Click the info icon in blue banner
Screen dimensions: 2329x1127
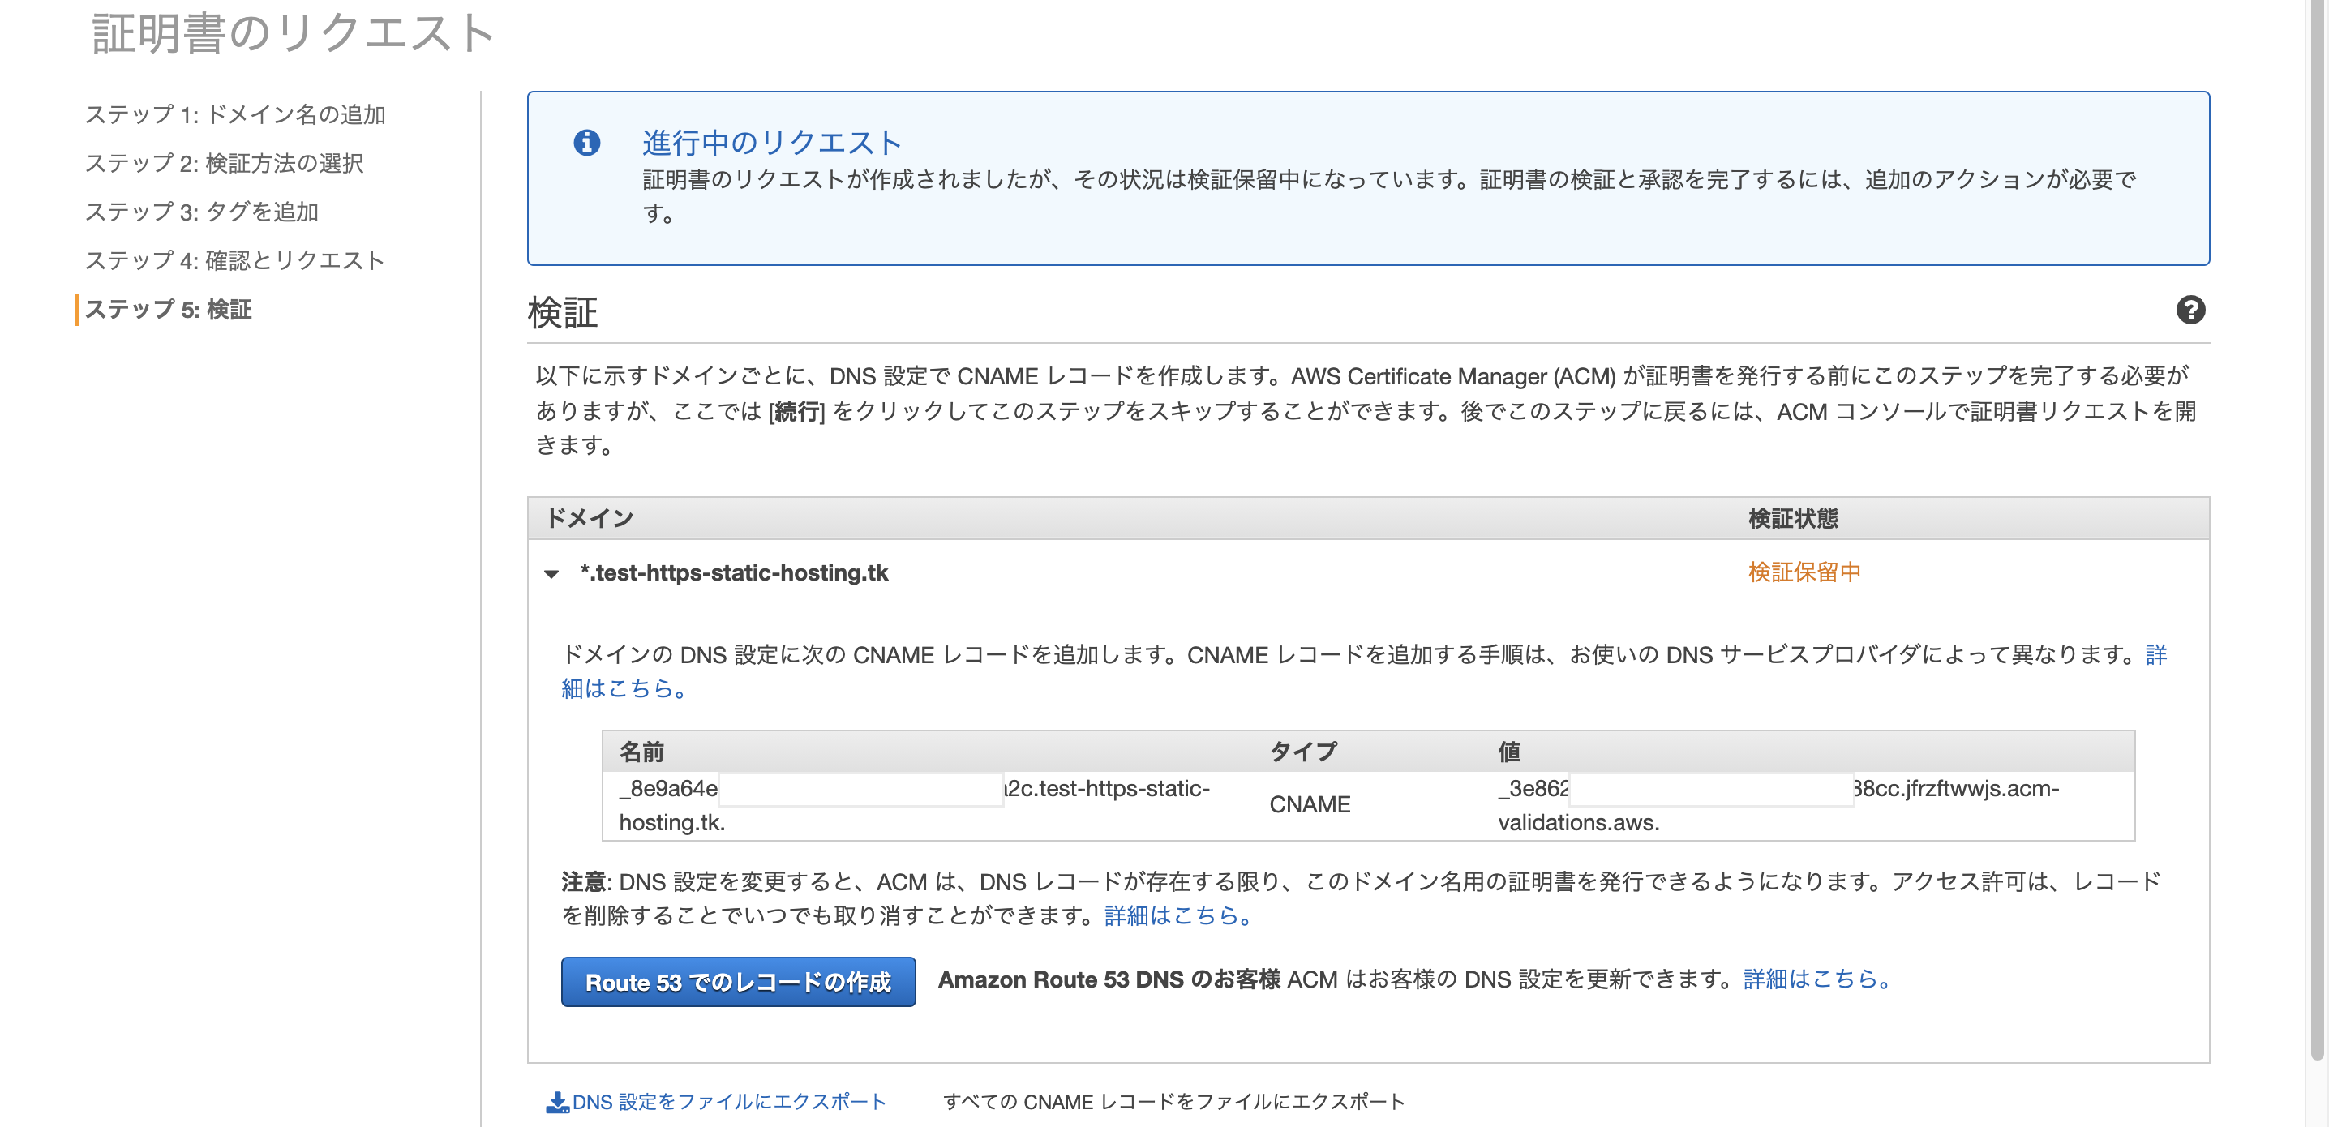tap(587, 143)
